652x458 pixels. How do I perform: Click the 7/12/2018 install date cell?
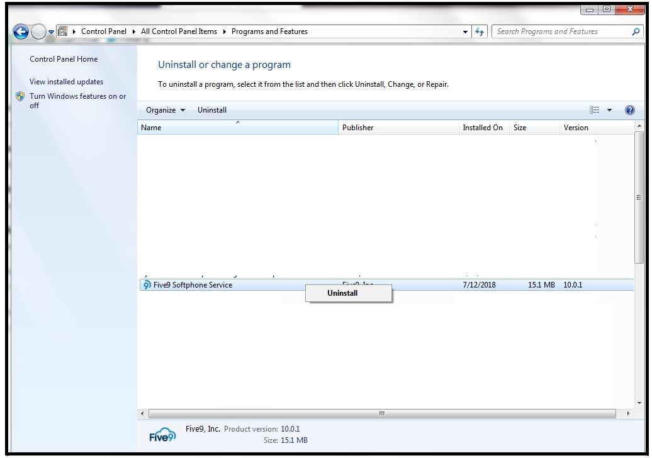[x=479, y=285]
